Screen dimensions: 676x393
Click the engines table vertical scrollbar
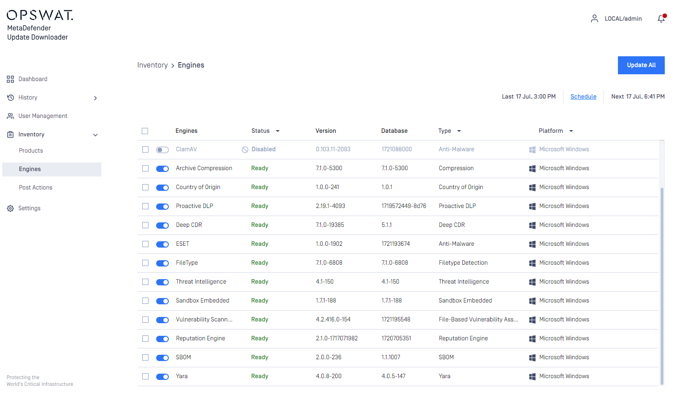coord(662,285)
